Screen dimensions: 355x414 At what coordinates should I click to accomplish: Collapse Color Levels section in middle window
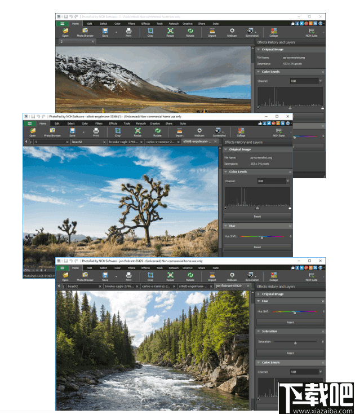[226, 171]
